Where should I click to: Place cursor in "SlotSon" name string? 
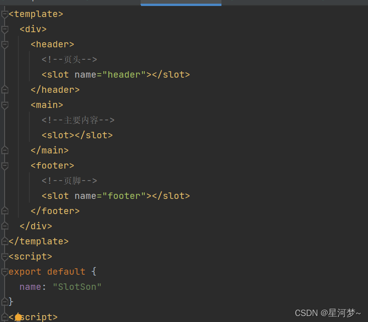pyautogui.click(x=77, y=287)
